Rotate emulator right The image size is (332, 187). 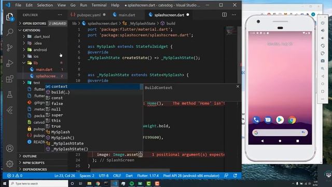pos(323,53)
